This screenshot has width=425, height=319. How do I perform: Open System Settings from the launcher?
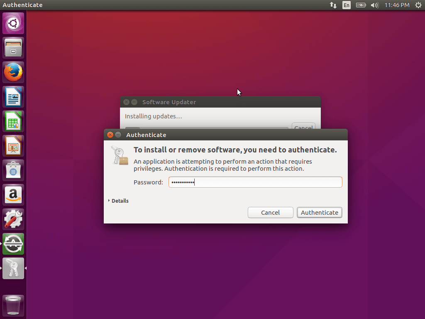tap(13, 219)
